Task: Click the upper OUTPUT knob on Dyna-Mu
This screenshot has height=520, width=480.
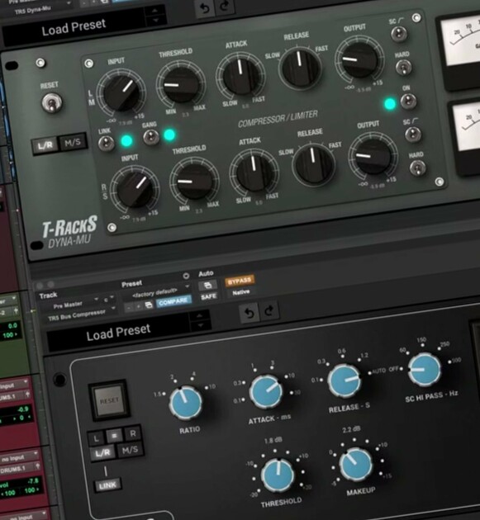Action: click(360, 59)
